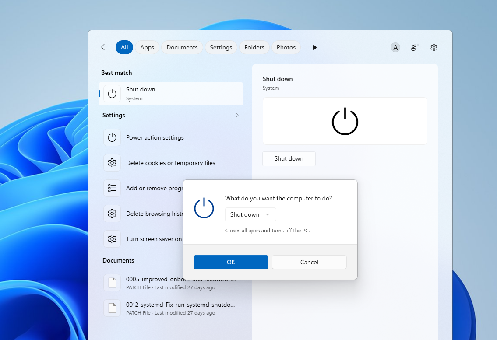This screenshot has width=497, height=340.
Task: Open the chat feedback icon
Action: (x=415, y=47)
